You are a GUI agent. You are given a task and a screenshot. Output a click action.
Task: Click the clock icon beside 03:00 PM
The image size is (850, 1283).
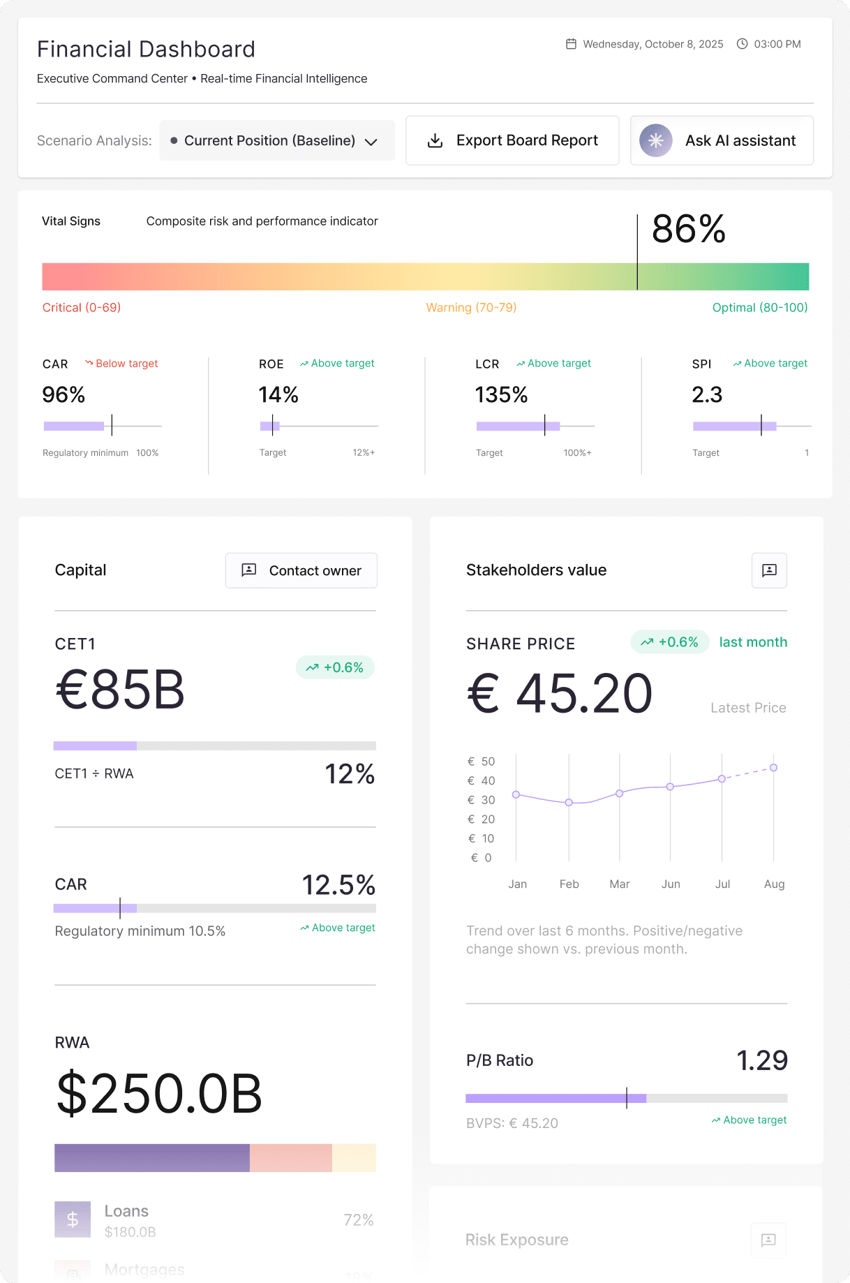[x=743, y=44]
